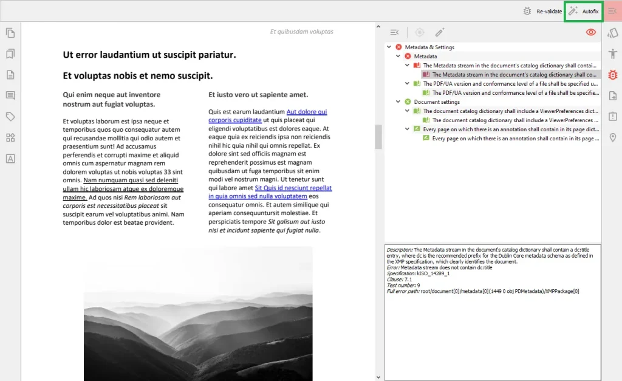Click the collapse list icon in validation toolbar

[x=394, y=32]
